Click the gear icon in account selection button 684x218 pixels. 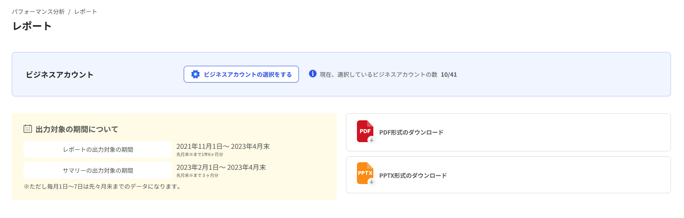[x=195, y=74]
